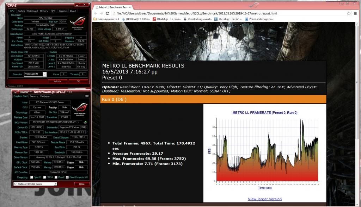Open the Sensors tab in GPU-Z
The image size is (361, 207).
click(34, 96)
